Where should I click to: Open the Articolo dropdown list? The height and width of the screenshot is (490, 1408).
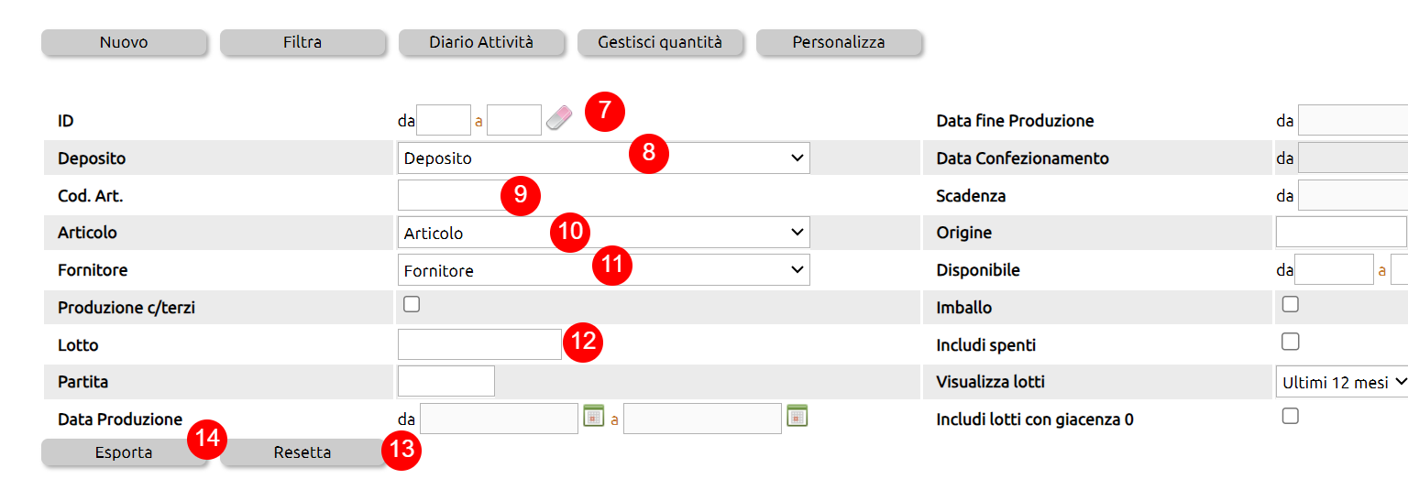[603, 233]
